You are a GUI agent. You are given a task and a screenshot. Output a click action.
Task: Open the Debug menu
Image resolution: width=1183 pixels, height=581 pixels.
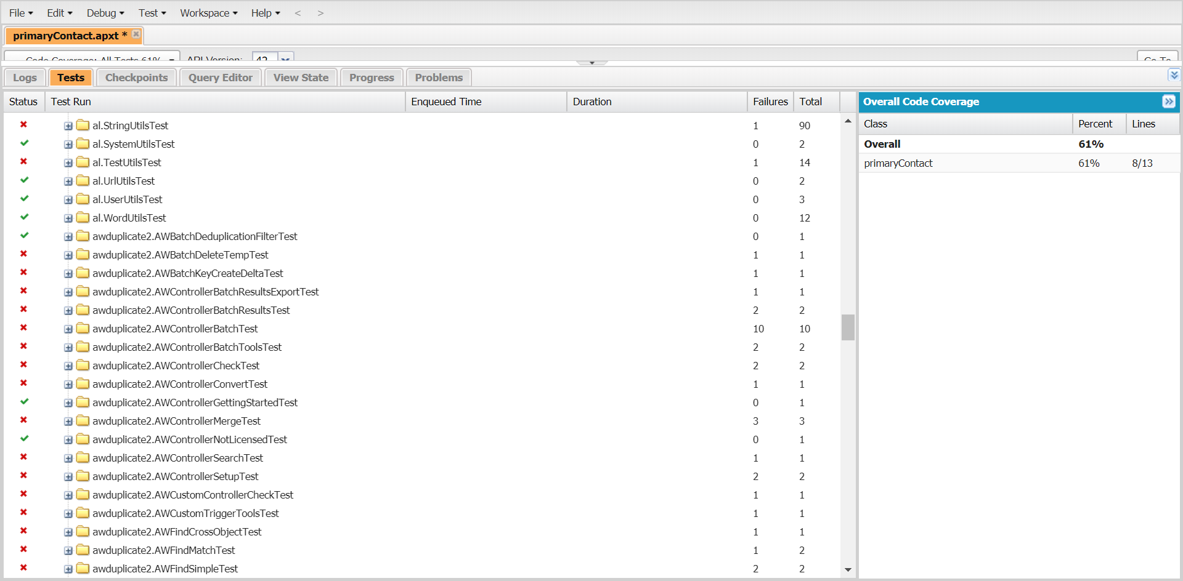point(104,12)
